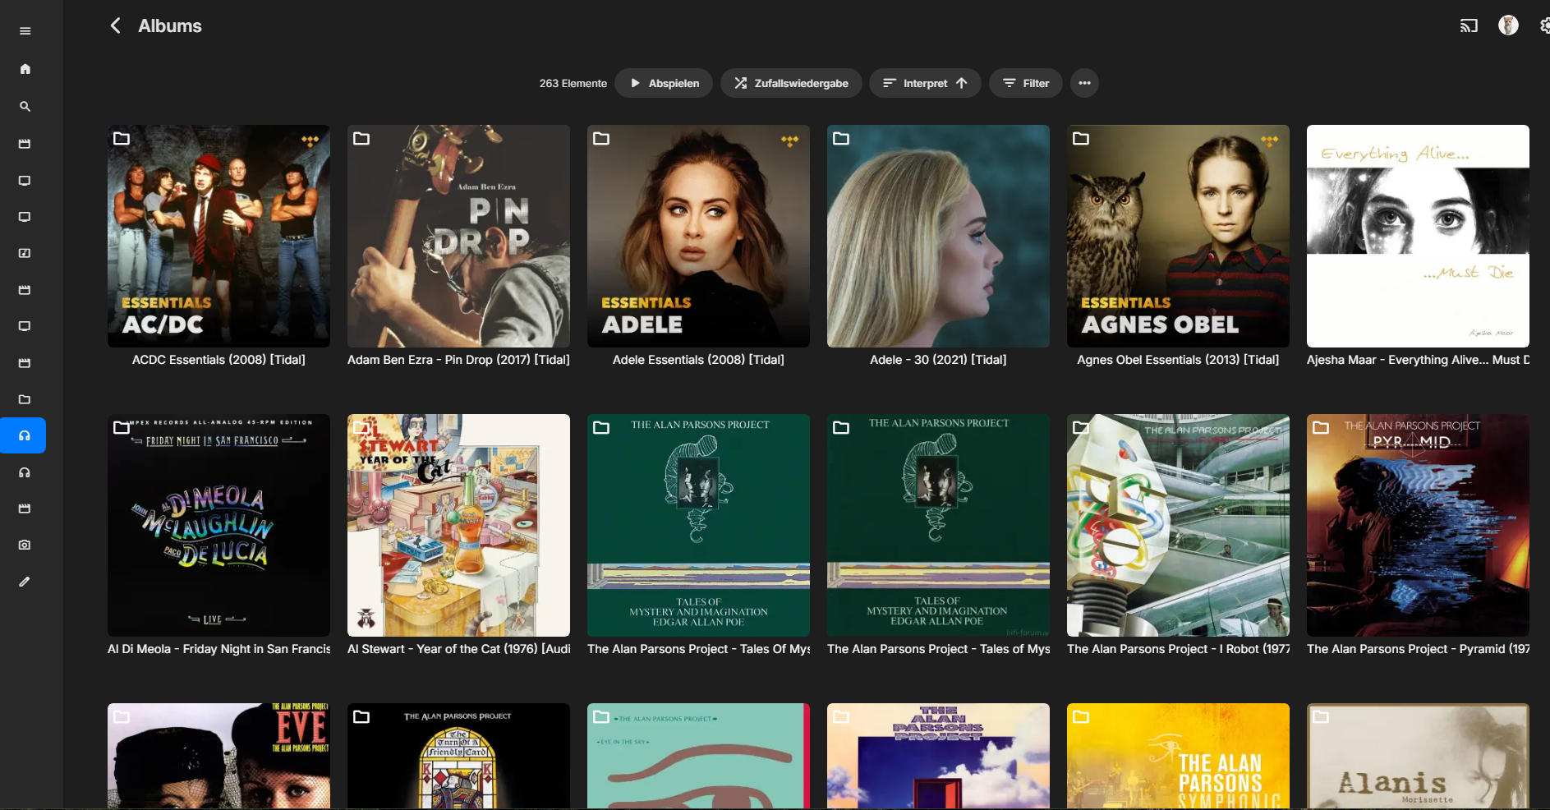Open Adele 30 album cover
Screen dimensions: 1550x810
(938, 236)
